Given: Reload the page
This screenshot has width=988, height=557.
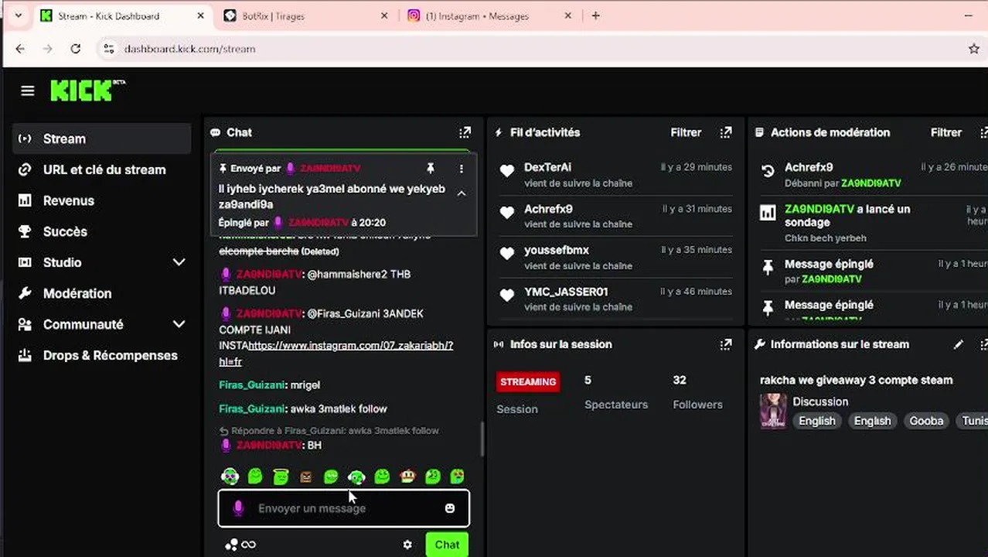Looking at the screenshot, I should pyautogui.click(x=75, y=49).
